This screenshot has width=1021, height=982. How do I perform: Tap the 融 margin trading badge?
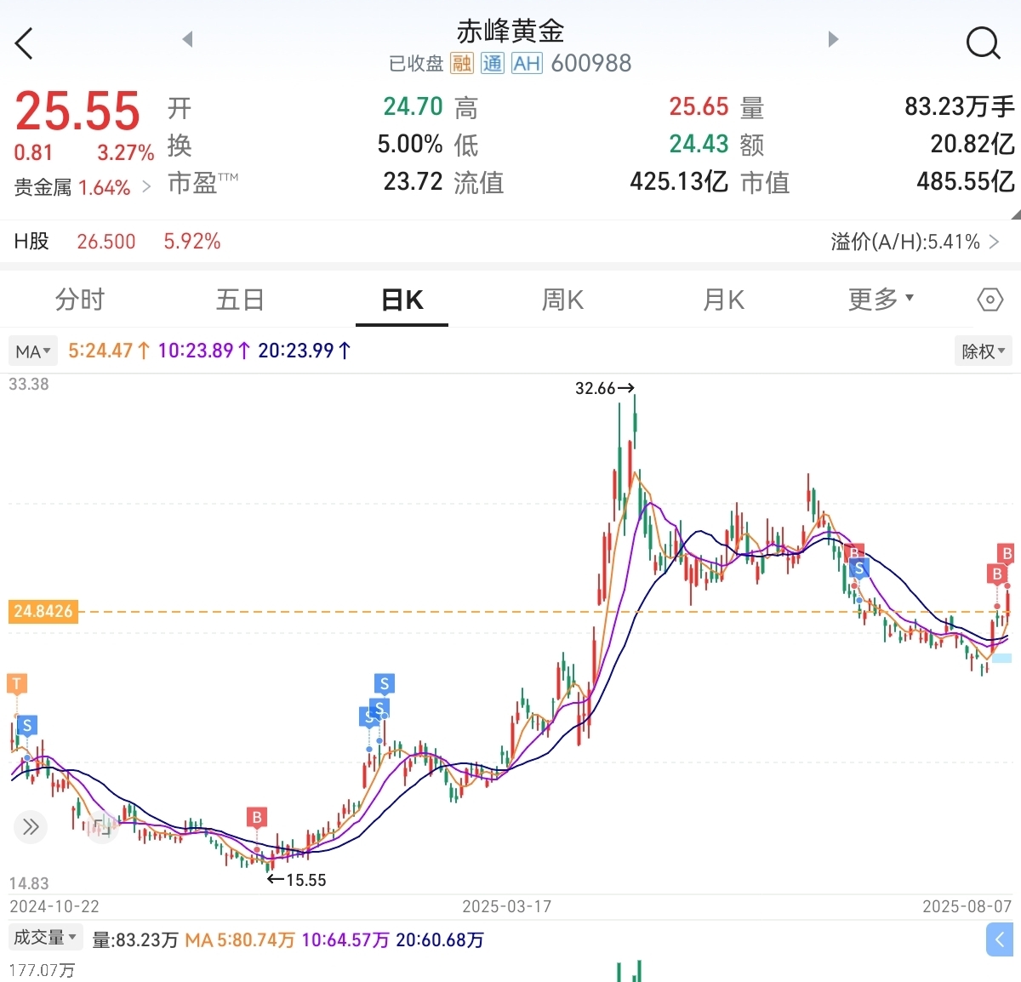tap(462, 63)
